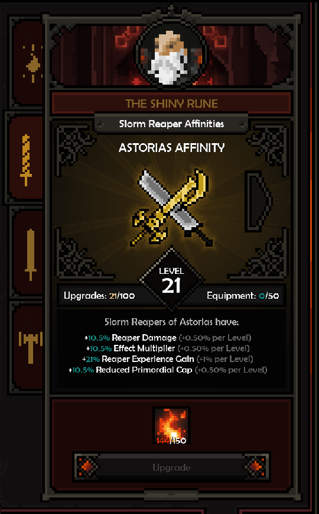The height and width of the screenshot is (514, 319).
Task: Click the bearded old man portrait
Action: click(171, 56)
